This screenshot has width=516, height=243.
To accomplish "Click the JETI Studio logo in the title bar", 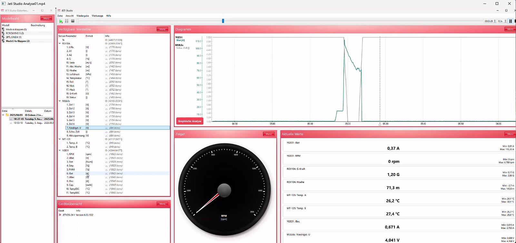I will coord(59,11).
